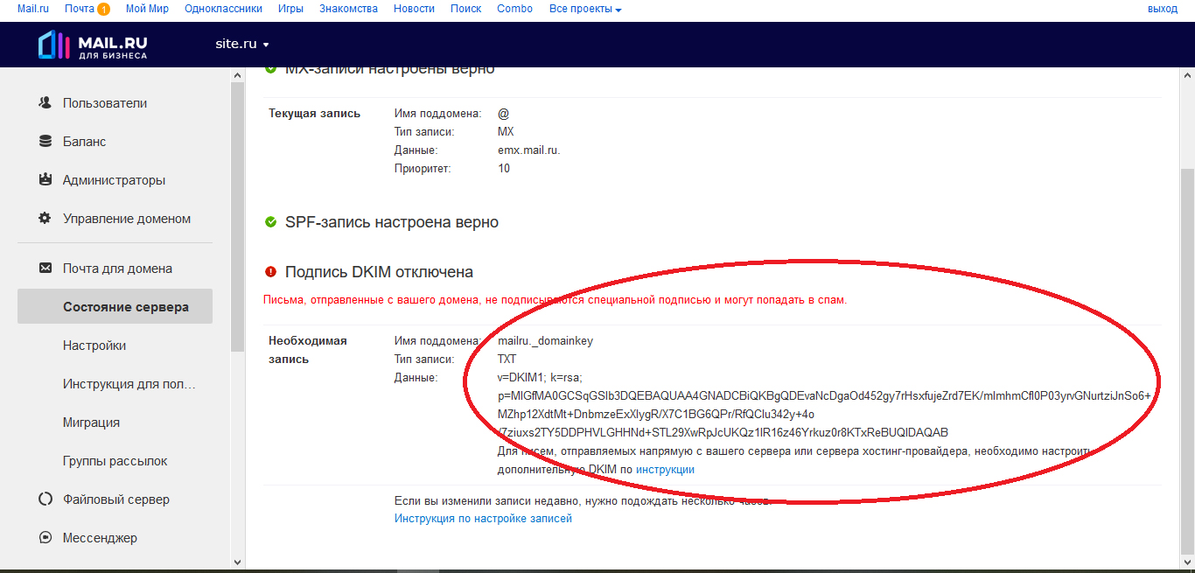Screen dimensions: 1195x573
Task: Open Новости link
Action: tap(414, 9)
